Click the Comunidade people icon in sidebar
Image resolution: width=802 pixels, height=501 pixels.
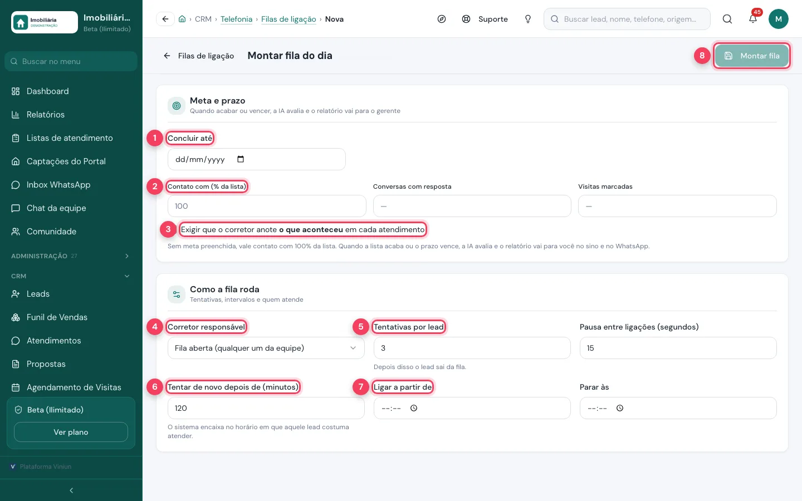coord(16,232)
